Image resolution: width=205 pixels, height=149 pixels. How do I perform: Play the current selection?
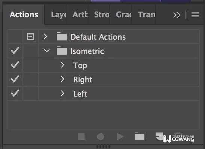click(x=120, y=137)
